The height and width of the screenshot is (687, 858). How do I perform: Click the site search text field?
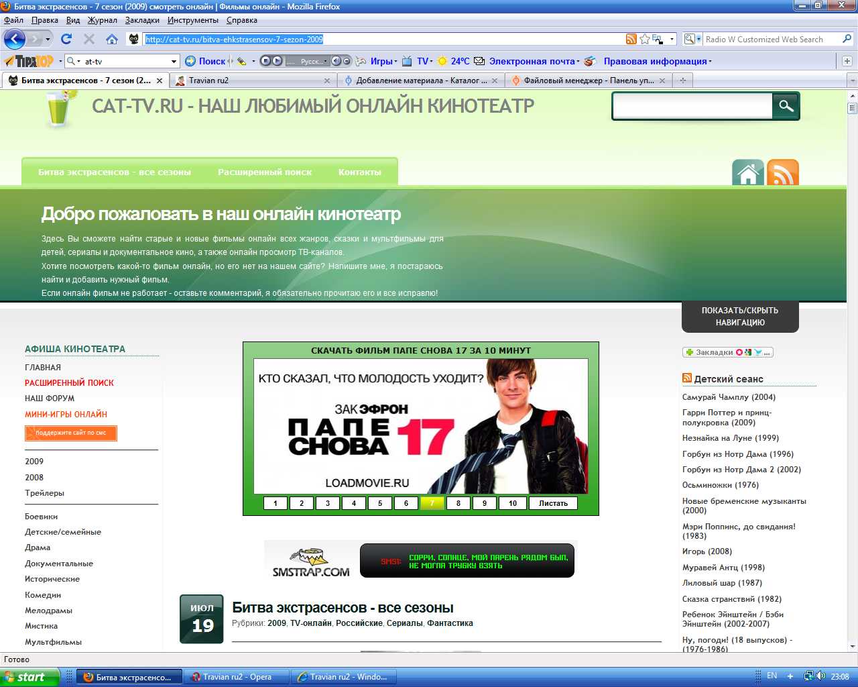point(692,106)
